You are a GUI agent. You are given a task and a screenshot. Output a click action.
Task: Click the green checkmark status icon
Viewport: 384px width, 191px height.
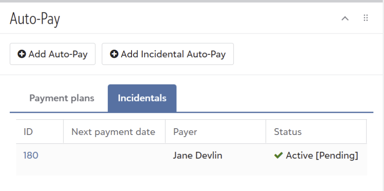pyautogui.click(x=278, y=156)
